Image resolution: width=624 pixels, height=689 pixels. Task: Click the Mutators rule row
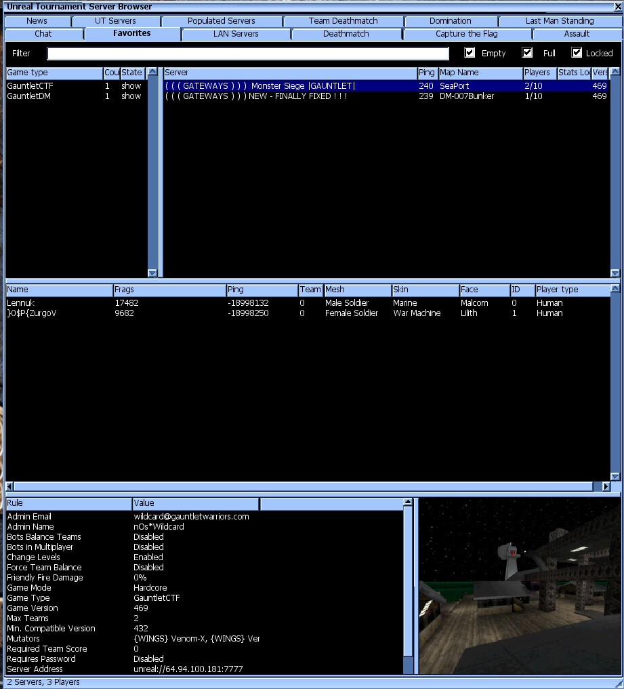[205, 638]
